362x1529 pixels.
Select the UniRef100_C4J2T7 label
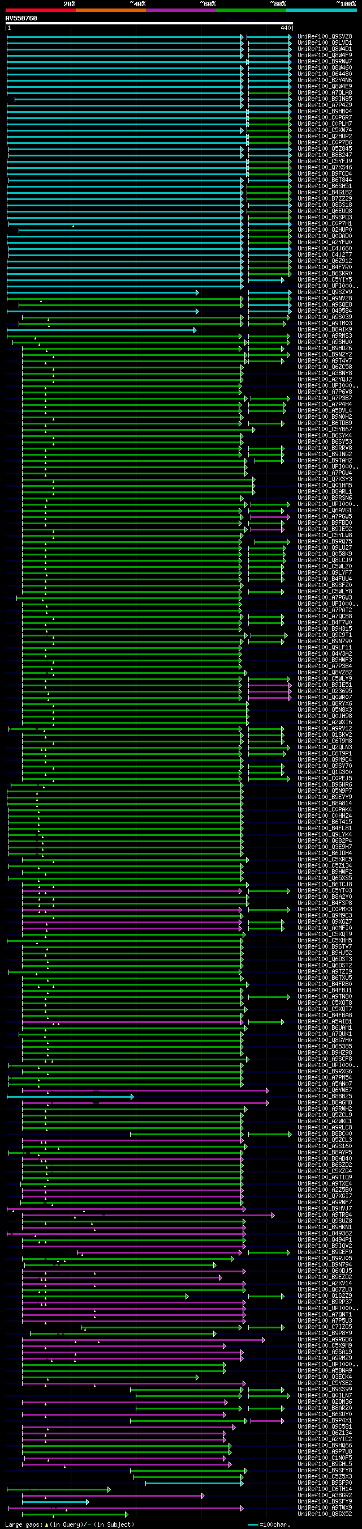tap(325, 254)
